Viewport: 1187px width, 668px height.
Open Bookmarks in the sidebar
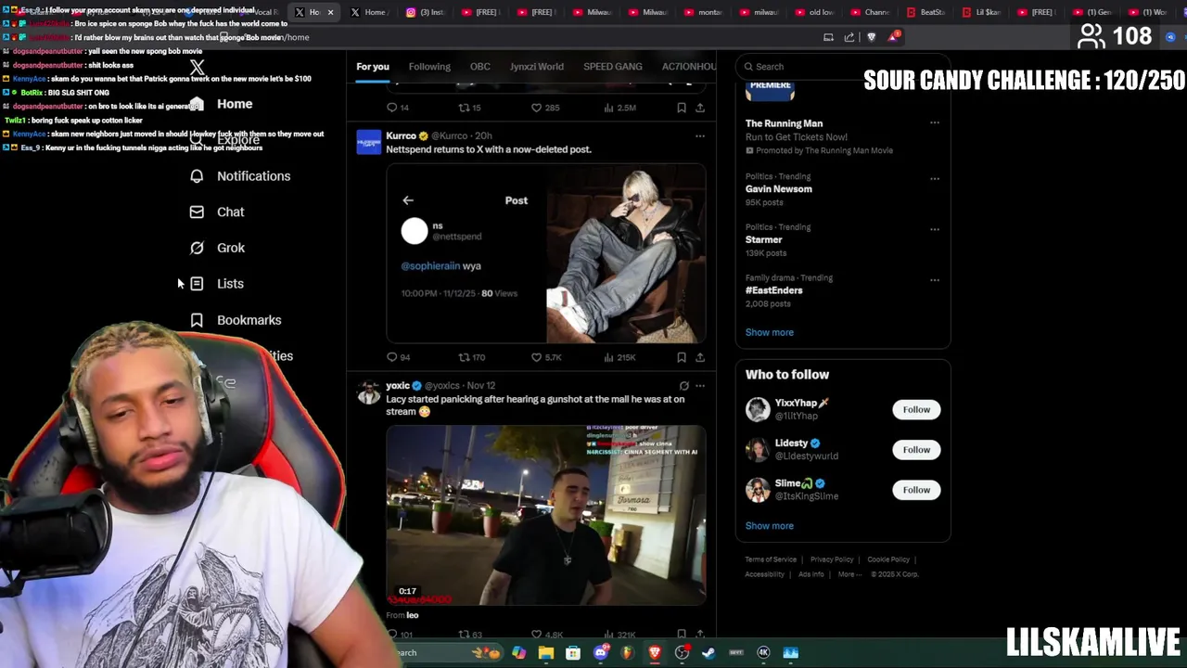click(236, 320)
